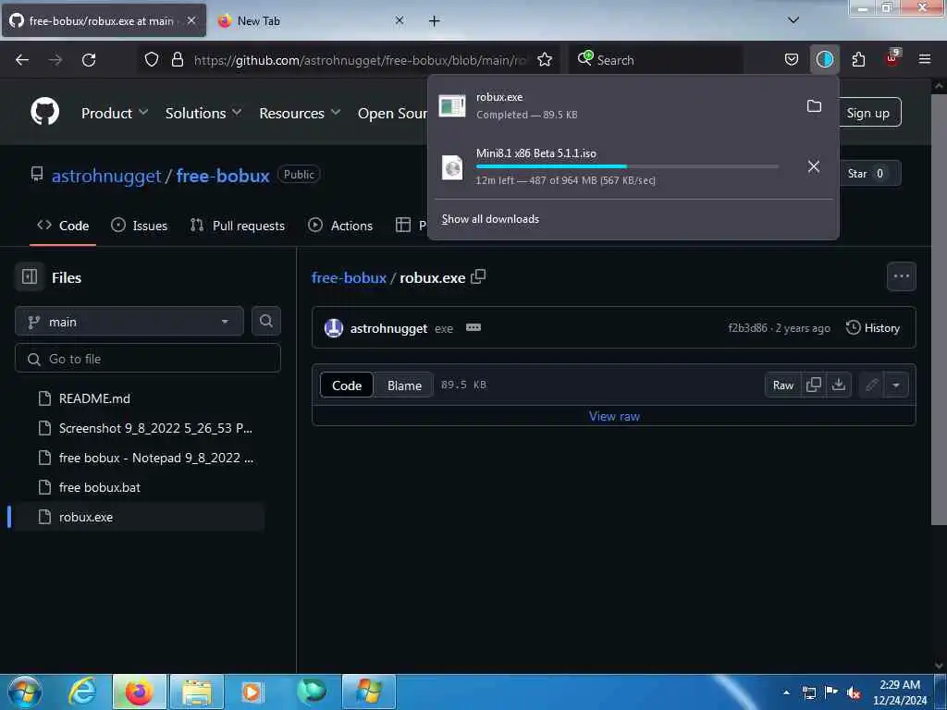Switch to the New Tab browser tab
947x710 pixels.
(x=309, y=20)
